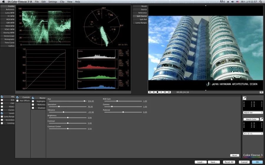Jump to the first frame in the transport
The image size is (265, 165).
[x=150, y=92]
